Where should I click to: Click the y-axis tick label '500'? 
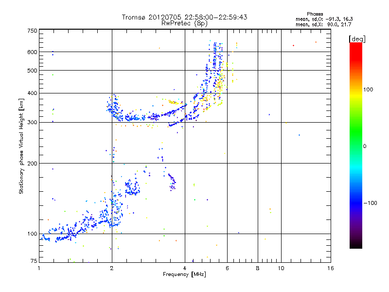coord(32,71)
